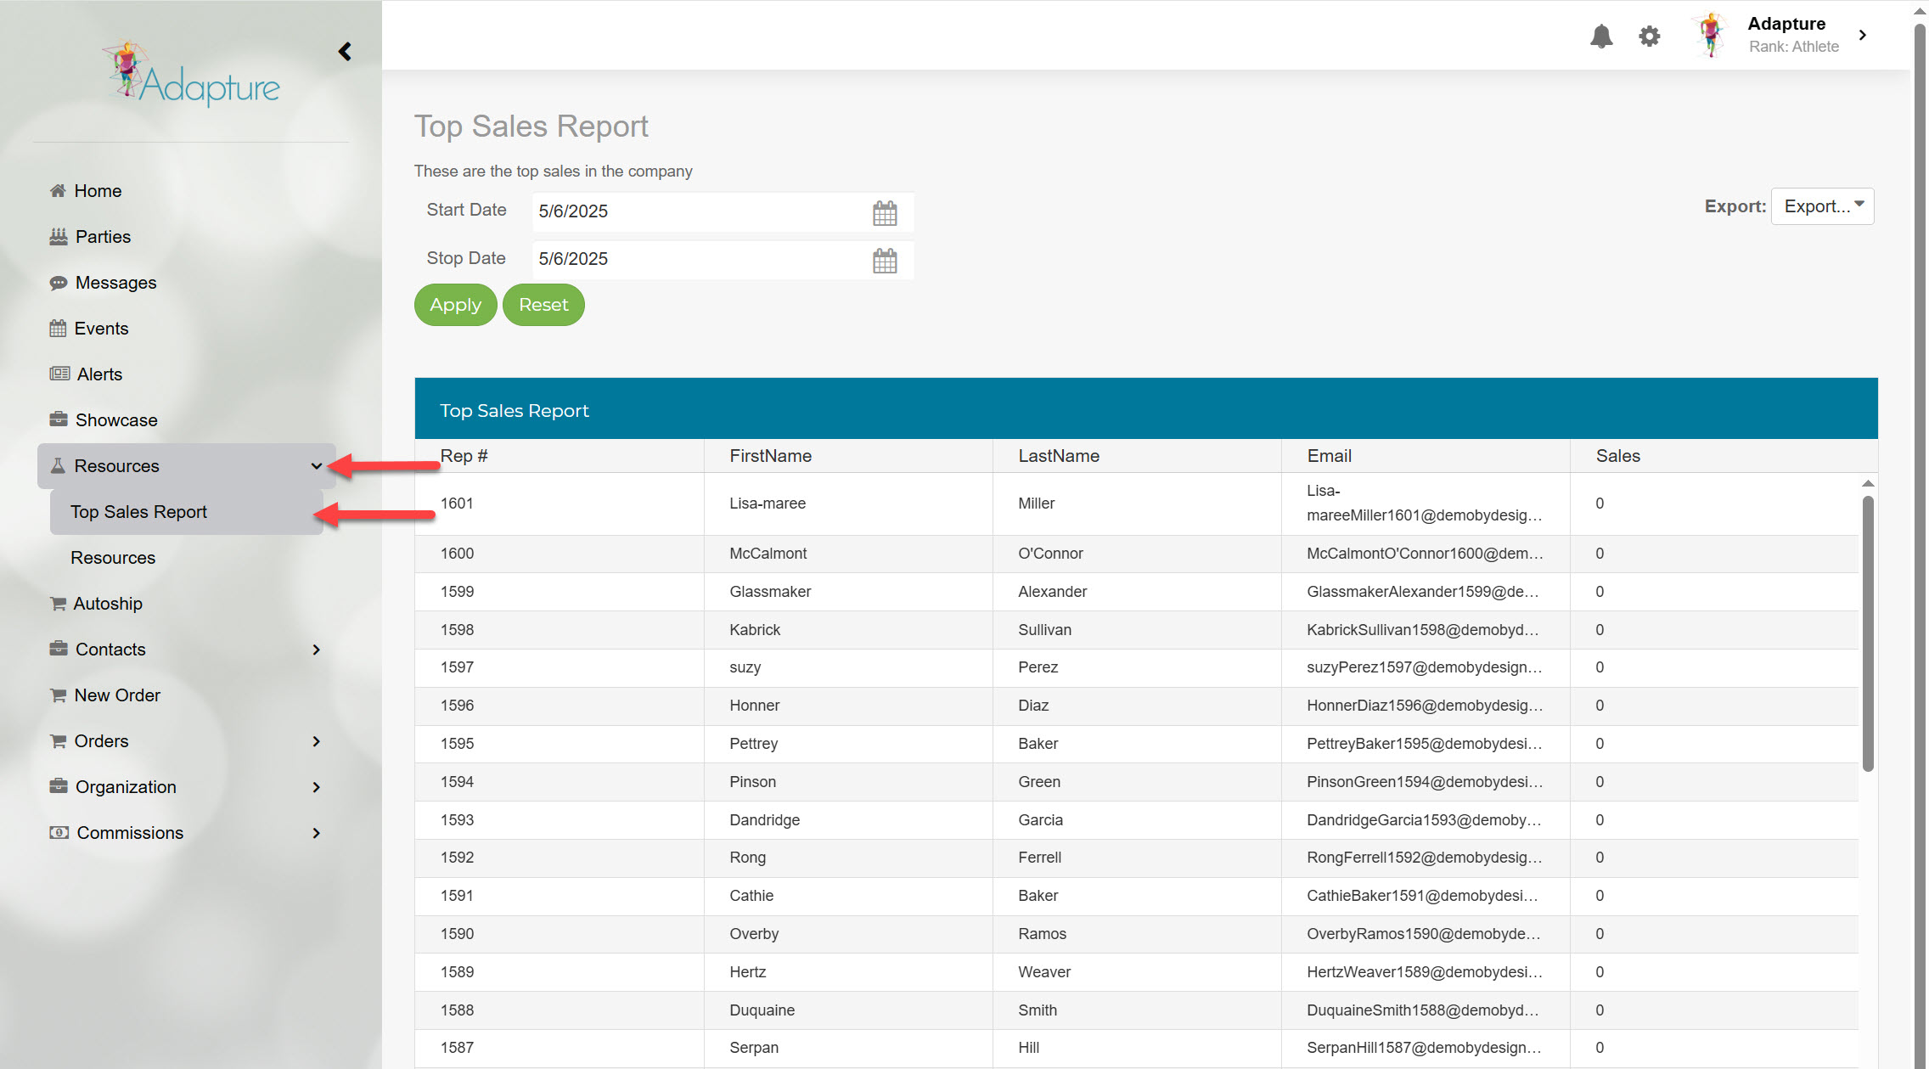Expand the Orders submenu chevron
1929x1069 pixels.
(317, 741)
